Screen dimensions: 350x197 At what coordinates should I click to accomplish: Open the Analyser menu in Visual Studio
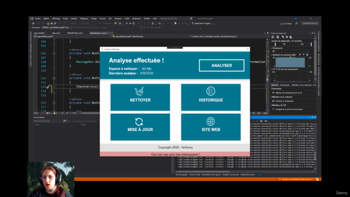[x=118, y=19]
